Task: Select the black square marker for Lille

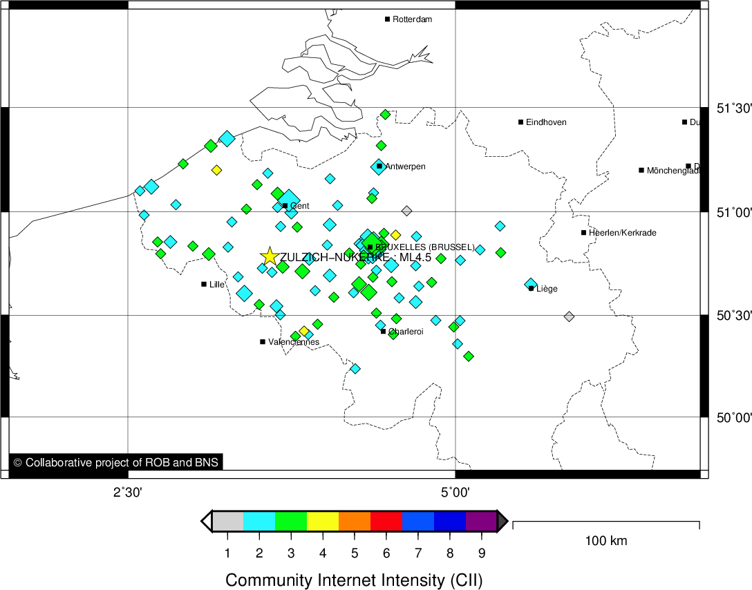Action: click(204, 284)
